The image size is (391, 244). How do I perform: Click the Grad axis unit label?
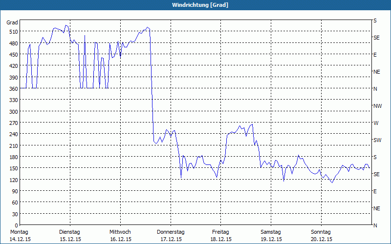pos(12,22)
